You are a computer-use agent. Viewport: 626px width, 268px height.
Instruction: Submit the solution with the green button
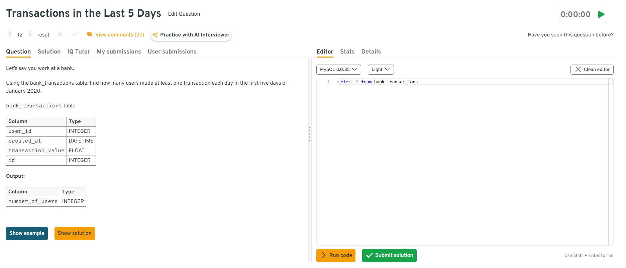coord(389,255)
